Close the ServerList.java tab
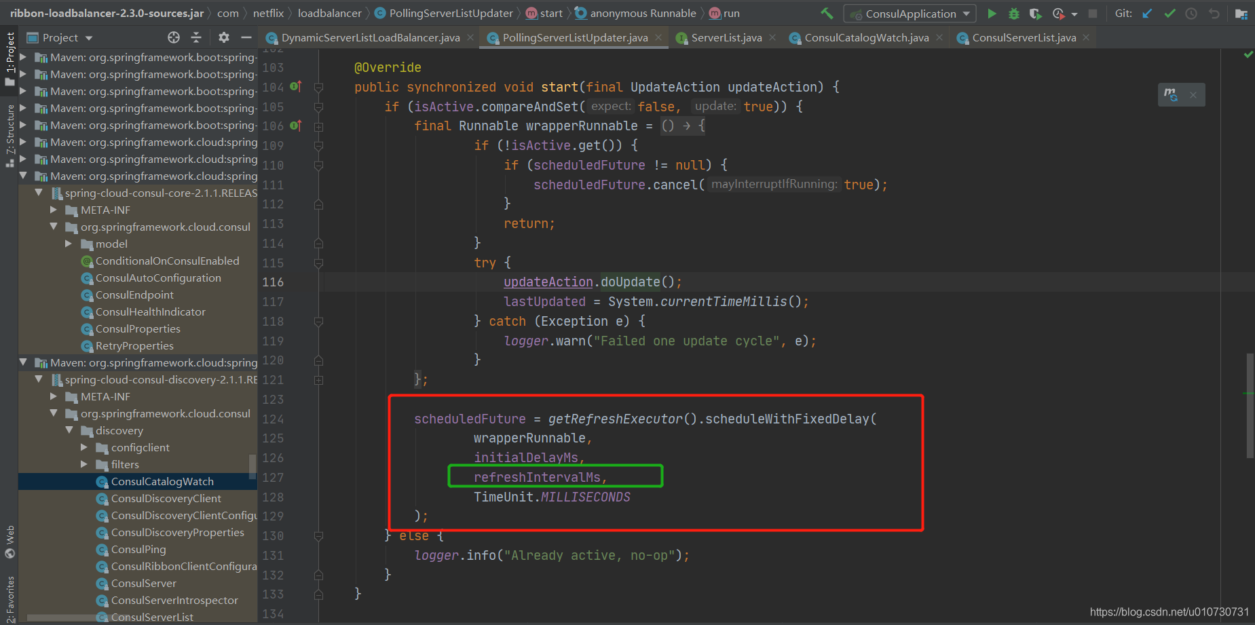 coord(772,38)
